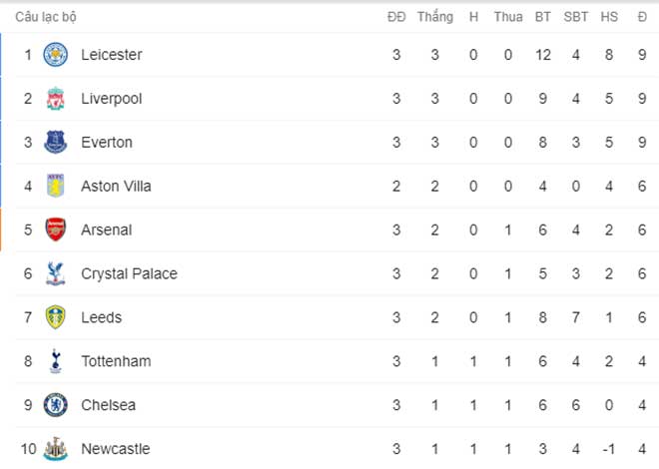Select the Tottenham team name
Viewport: 659px width, 469px height.
tap(116, 361)
